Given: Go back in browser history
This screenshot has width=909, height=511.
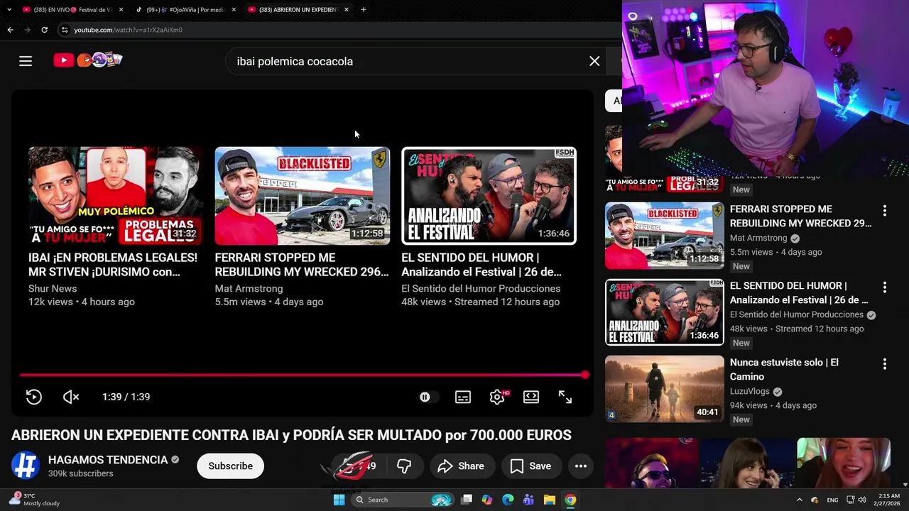Looking at the screenshot, I should (10, 30).
